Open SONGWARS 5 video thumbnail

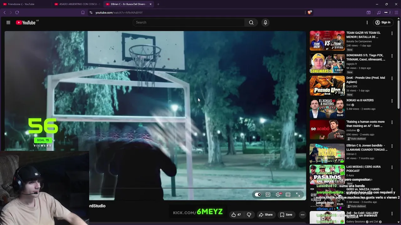click(327, 63)
